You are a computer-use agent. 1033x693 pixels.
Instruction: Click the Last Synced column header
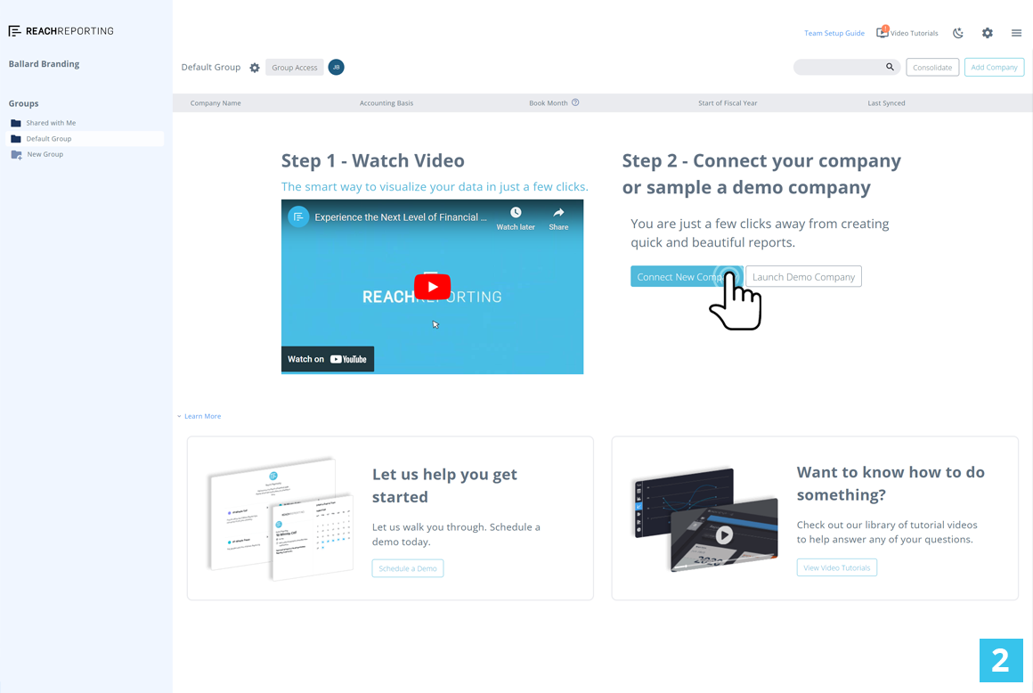886,102
